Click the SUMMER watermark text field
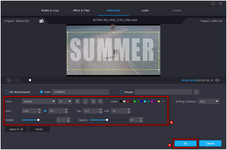Screen dimensions: 227x150 pos(80,92)
